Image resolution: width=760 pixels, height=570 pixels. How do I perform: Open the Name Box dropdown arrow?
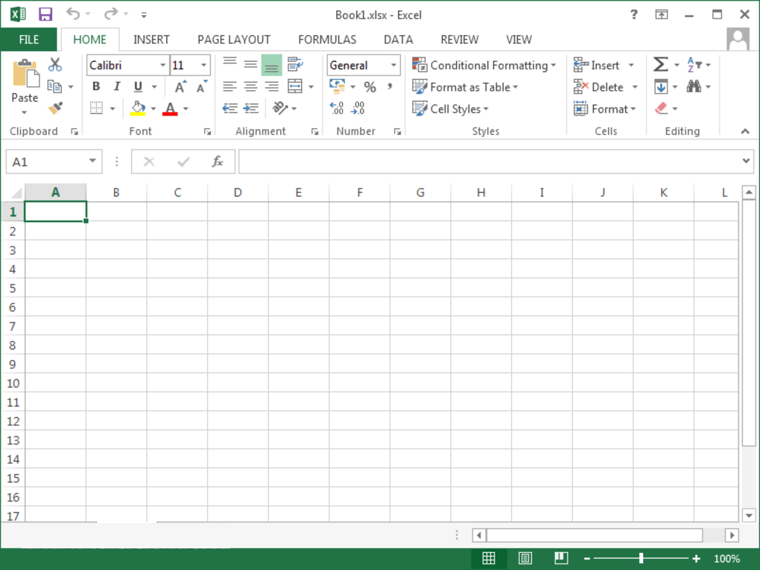pyautogui.click(x=92, y=162)
